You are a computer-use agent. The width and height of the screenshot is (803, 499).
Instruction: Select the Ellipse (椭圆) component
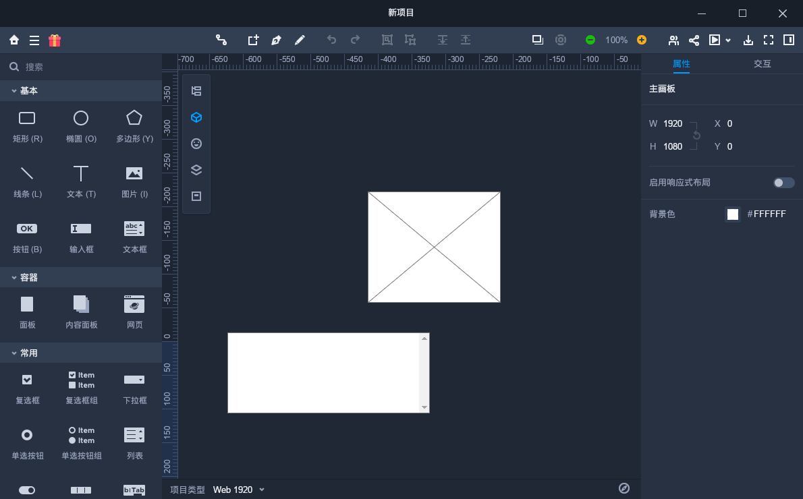(x=81, y=126)
